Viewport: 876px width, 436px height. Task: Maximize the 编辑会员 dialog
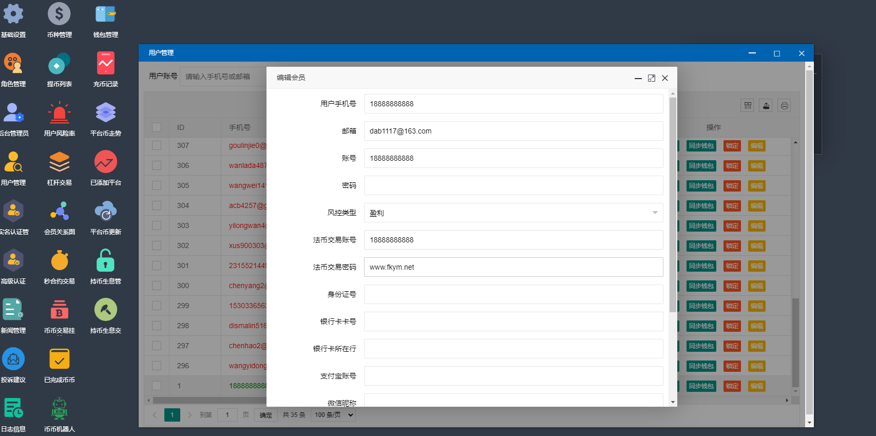coord(652,78)
